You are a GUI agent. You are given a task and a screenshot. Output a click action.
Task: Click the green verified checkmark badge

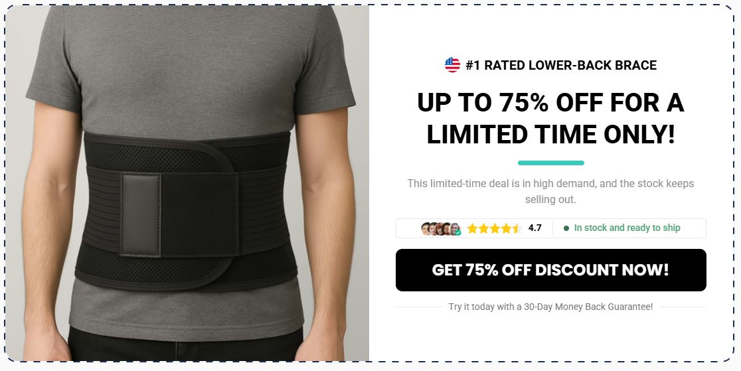click(x=458, y=232)
